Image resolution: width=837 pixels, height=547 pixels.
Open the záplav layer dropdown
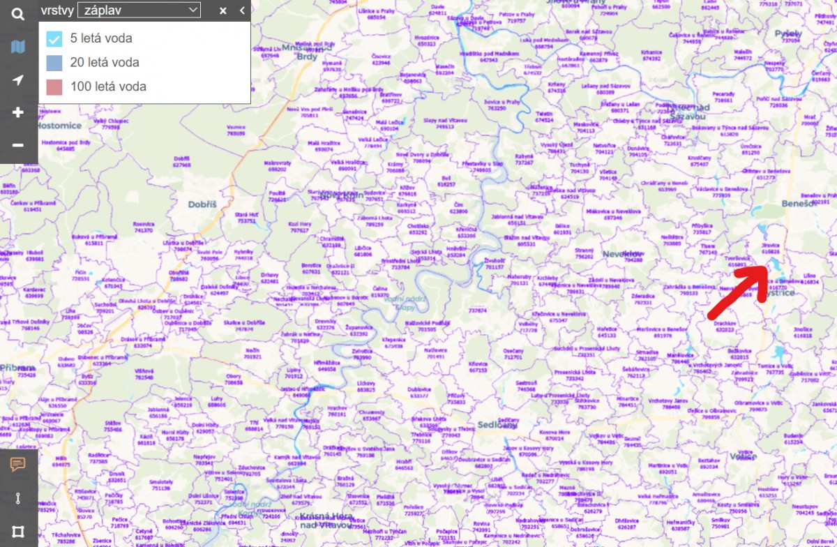point(139,10)
